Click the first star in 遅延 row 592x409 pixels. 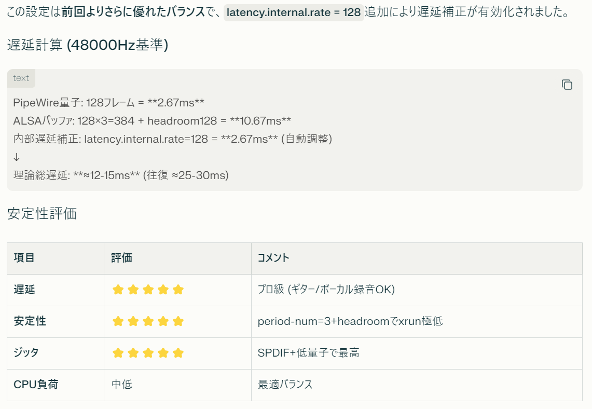118,290
